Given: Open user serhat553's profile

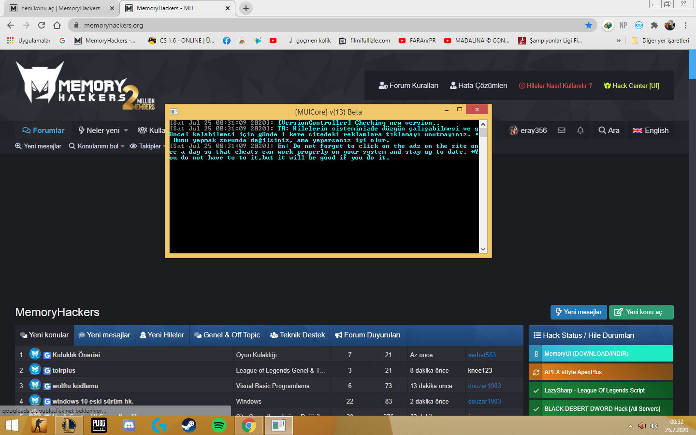Looking at the screenshot, I should coord(482,355).
